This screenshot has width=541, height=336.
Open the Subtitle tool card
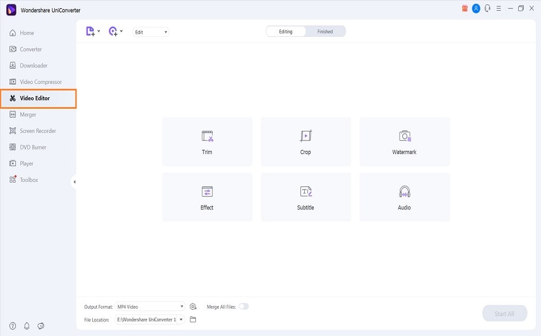pos(306,197)
